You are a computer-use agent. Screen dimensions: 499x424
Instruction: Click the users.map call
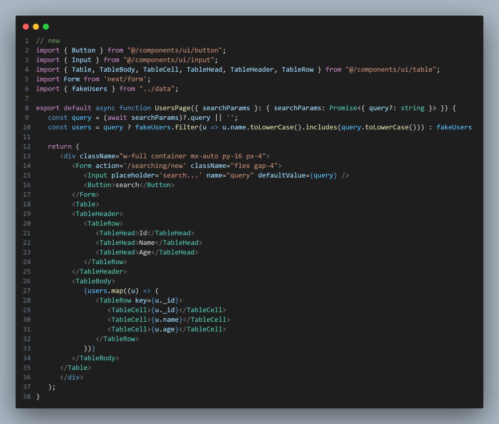coord(105,291)
